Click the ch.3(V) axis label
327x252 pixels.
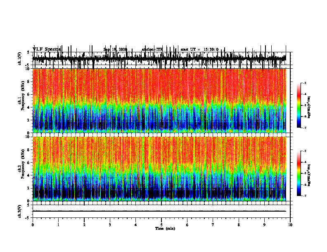pos(20,211)
